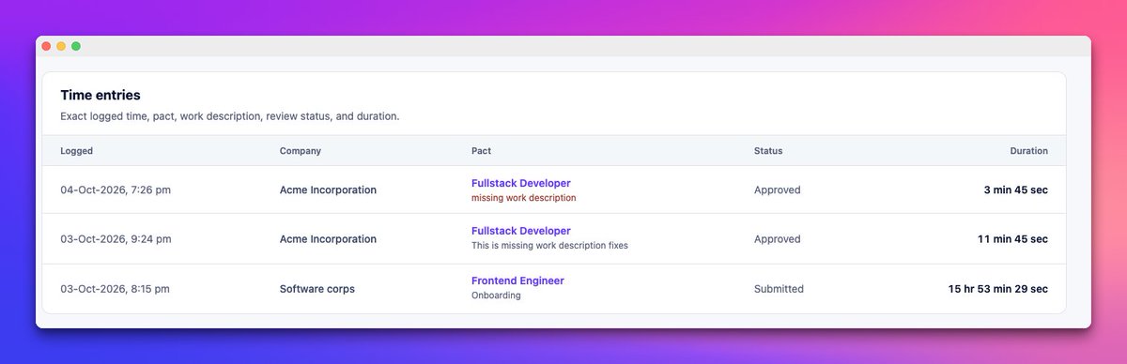Click the 11 min 45 sec duration
Image resolution: width=1127 pixels, height=364 pixels.
point(1012,239)
